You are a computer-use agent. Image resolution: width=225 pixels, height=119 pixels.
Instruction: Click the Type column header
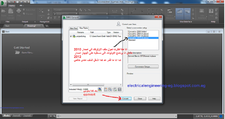[109, 32]
